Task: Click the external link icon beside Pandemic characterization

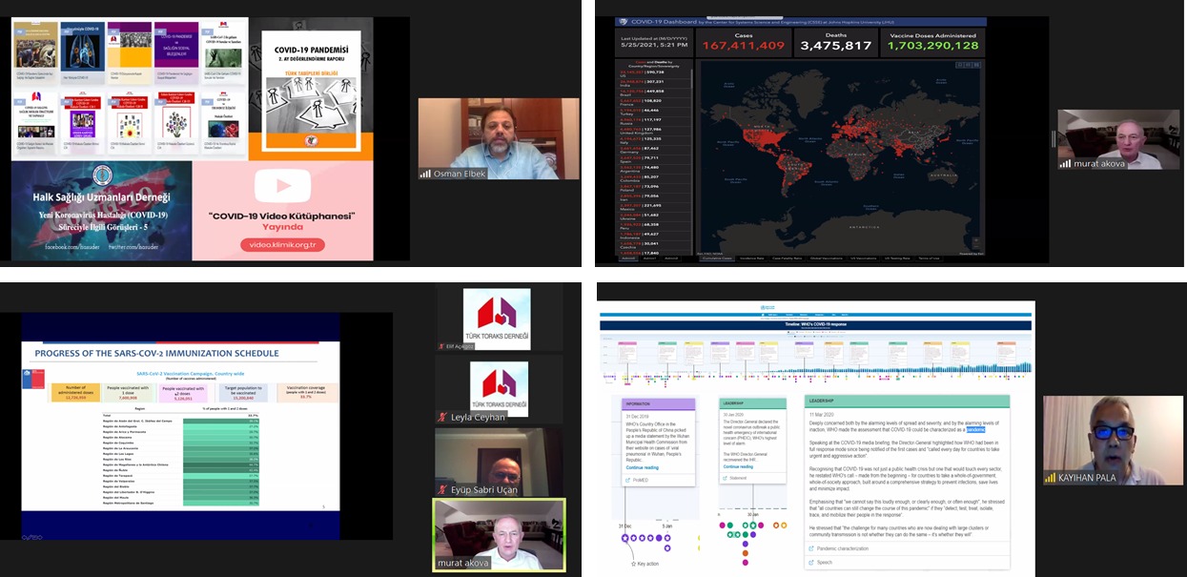Action: coord(811,548)
